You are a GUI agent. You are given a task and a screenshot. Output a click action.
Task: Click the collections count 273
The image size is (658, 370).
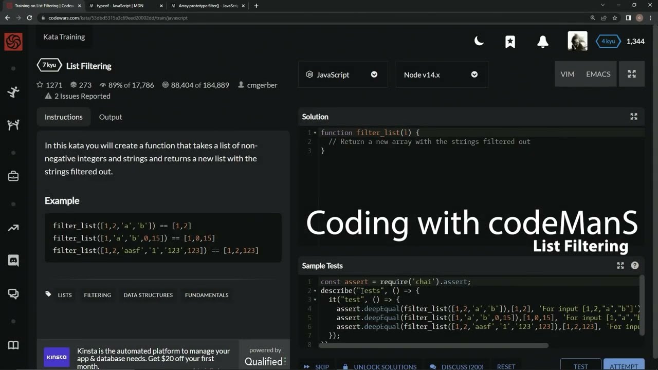tap(81, 85)
